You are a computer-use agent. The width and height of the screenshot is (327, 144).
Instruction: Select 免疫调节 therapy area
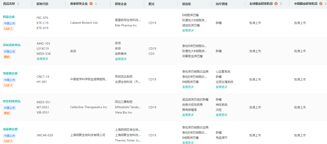pos(222,138)
